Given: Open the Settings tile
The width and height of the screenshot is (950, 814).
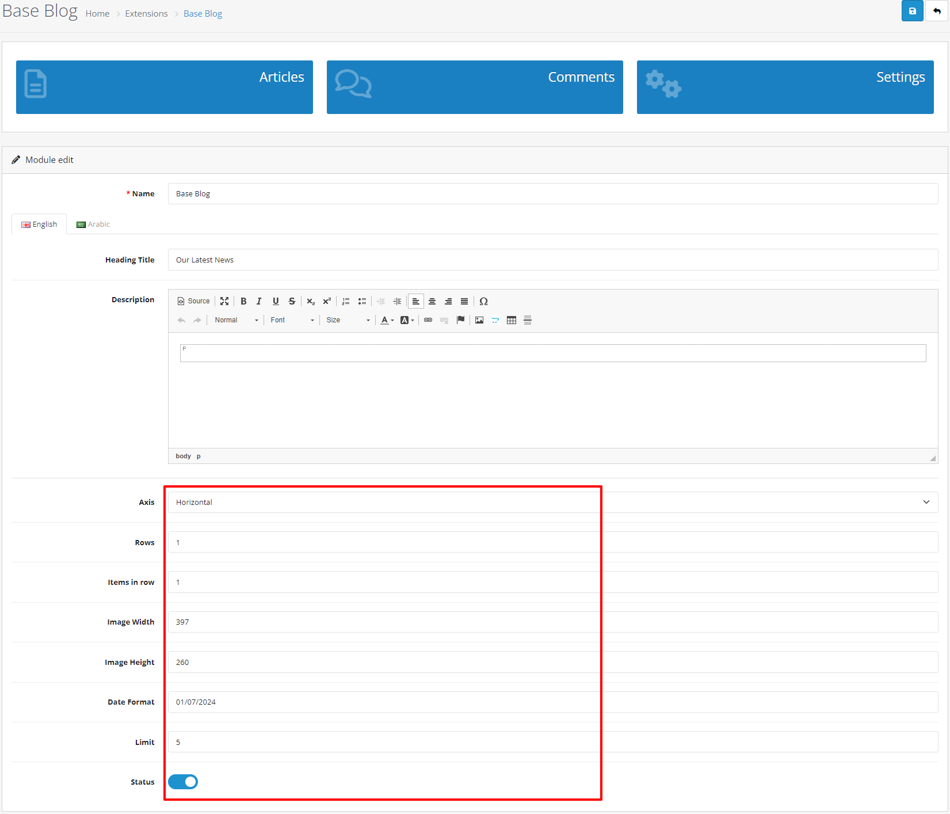Looking at the screenshot, I should point(785,87).
